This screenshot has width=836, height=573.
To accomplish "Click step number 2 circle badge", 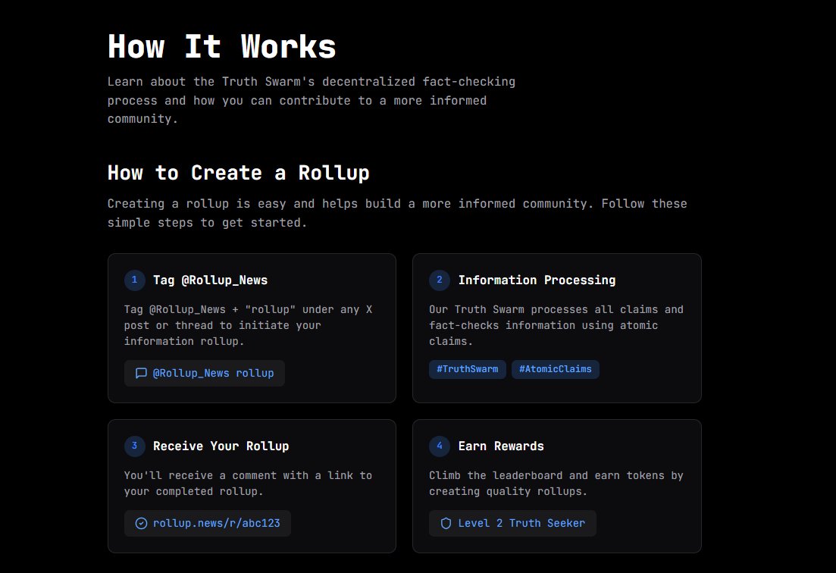I will (440, 280).
